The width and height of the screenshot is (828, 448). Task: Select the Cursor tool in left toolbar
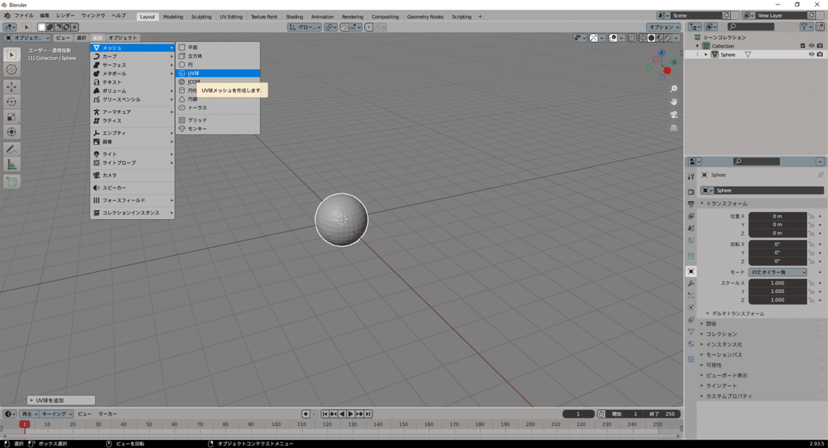click(x=12, y=70)
